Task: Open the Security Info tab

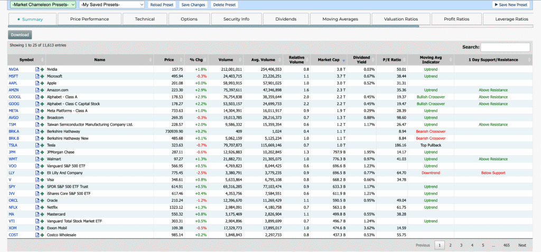Action: coord(236,19)
